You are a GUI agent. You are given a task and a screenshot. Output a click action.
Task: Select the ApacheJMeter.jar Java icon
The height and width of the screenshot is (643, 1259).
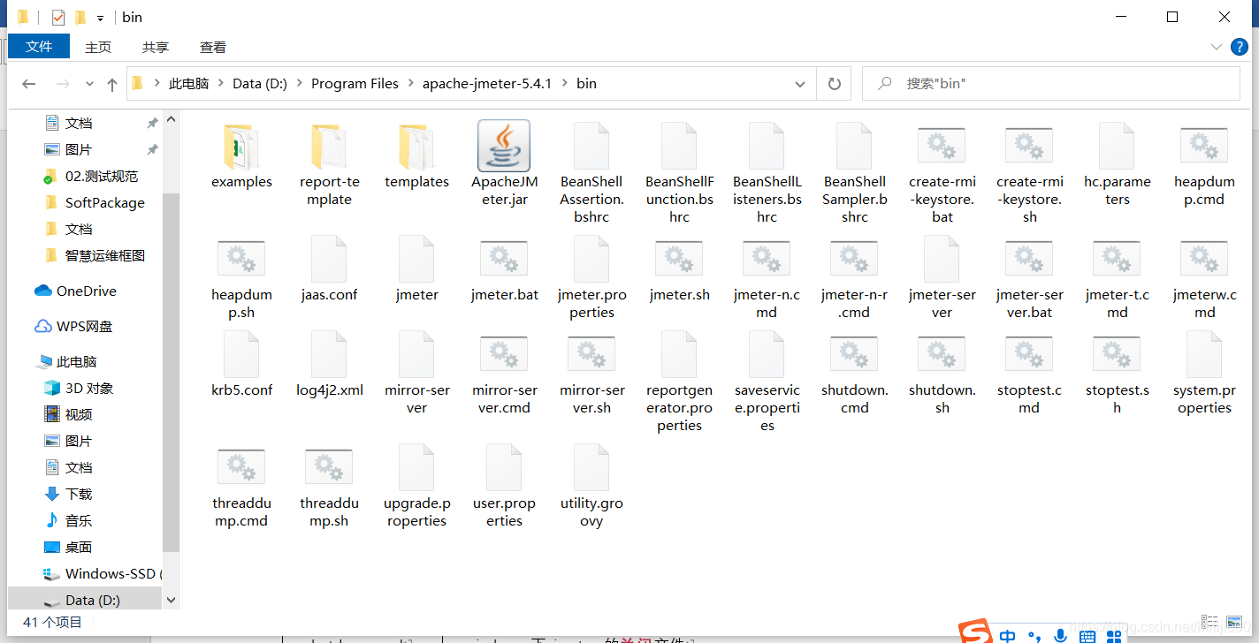pos(504,146)
